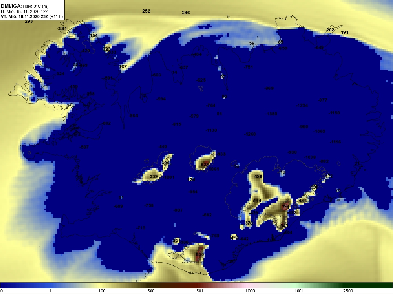Click the pale yellow section near label 100

click(x=100, y=285)
